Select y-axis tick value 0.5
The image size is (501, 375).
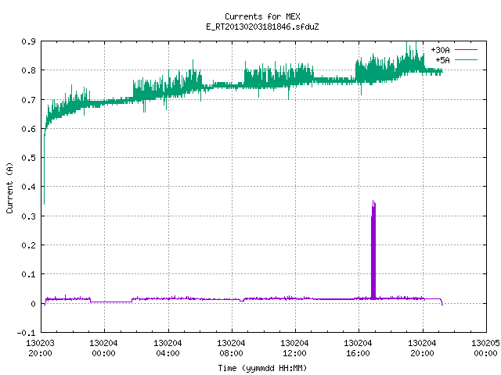point(28,158)
